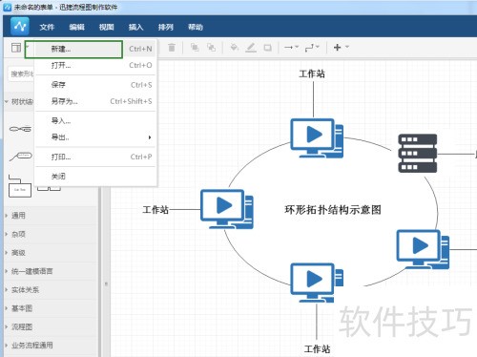Select the left 工作站 label
This screenshot has height=357, width=477.
point(156,210)
